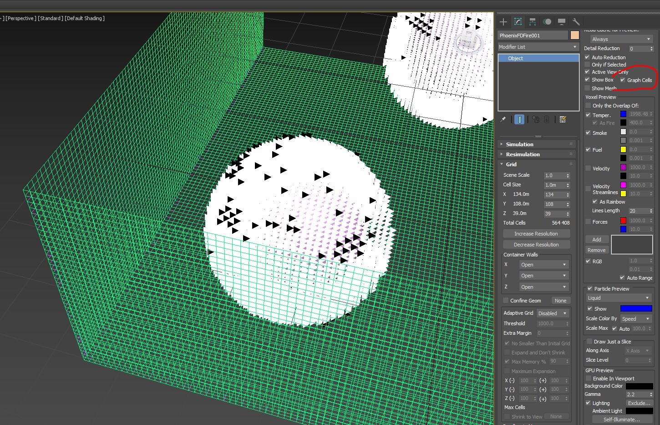Image resolution: width=660 pixels, height=425 pixels.
Task: Open the Scale Color By Speed dropdown
Action: point(636,319)
